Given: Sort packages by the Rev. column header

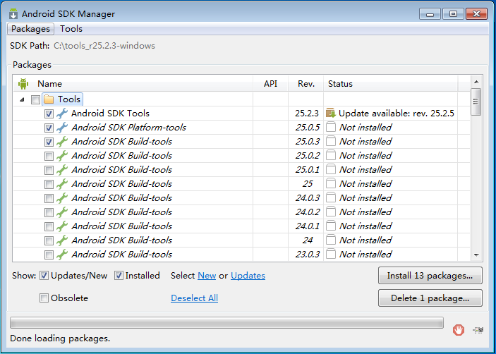Looking at the screenshot, I should coord(306,84).
